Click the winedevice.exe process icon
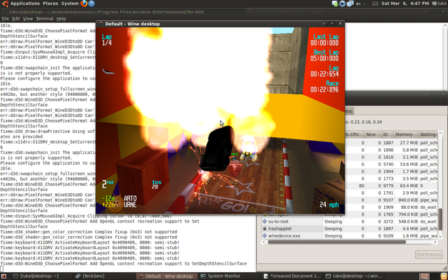 click(265, 236)
